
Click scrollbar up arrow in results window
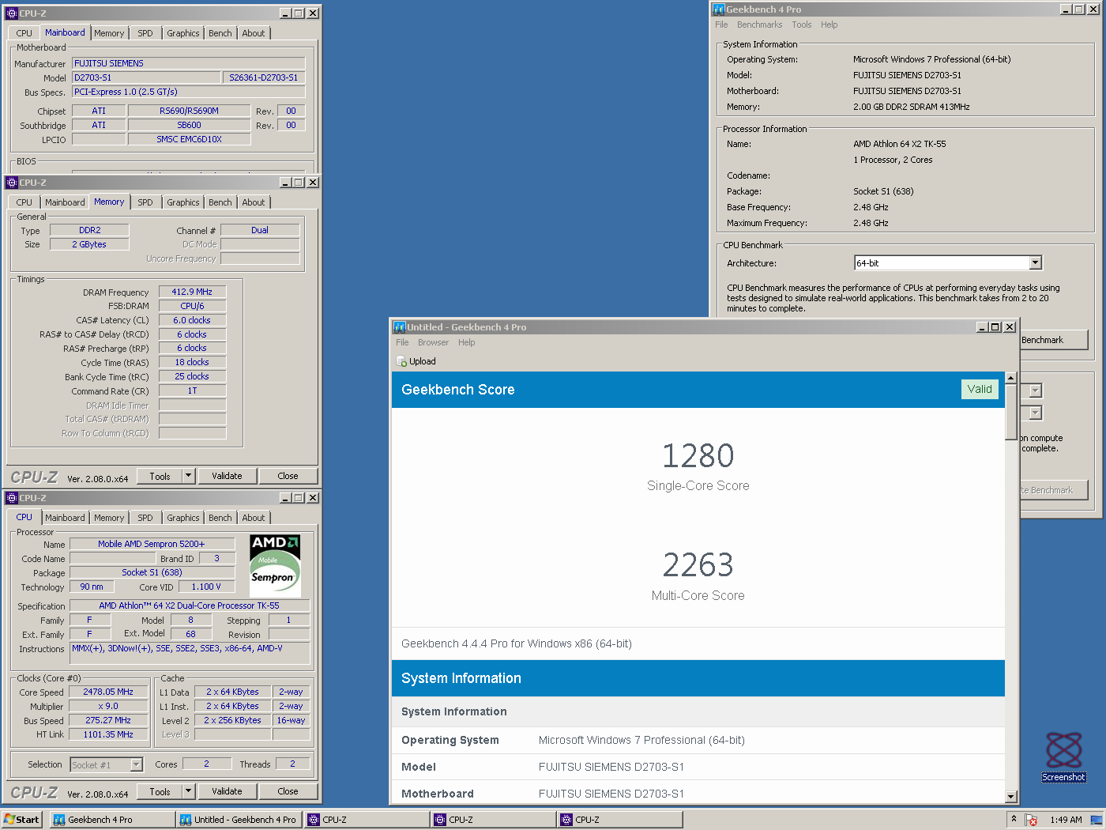[1010, 378]
